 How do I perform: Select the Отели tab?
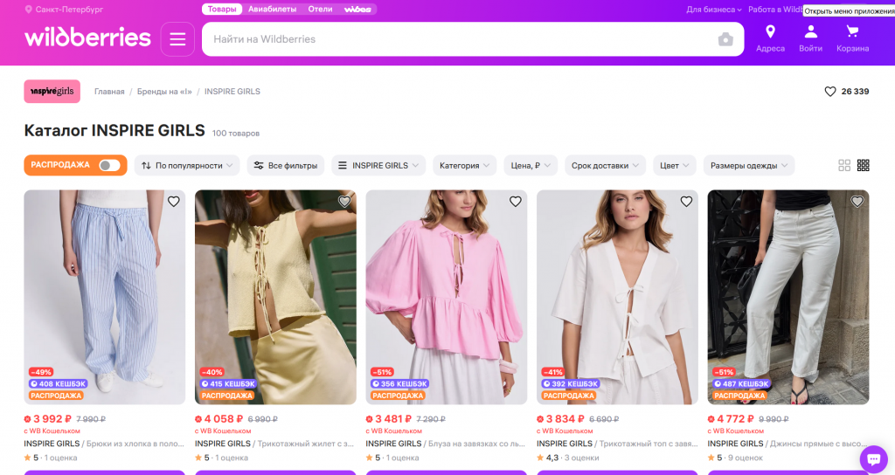pyautogui.click(x=320, y=9)
